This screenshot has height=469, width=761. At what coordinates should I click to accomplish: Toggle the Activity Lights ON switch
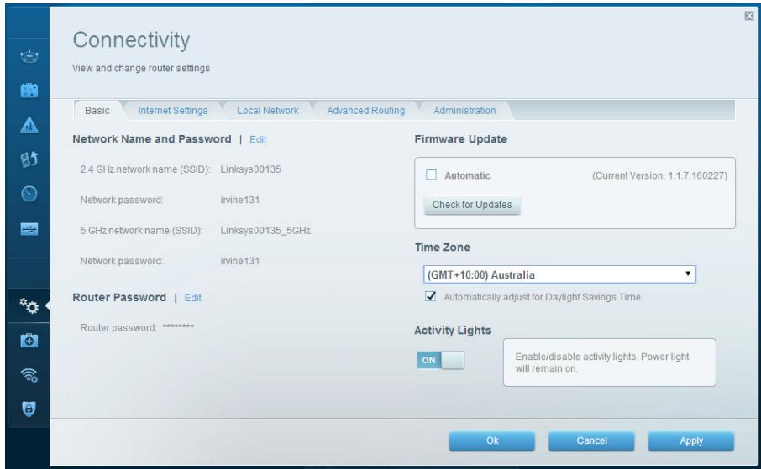440,360
